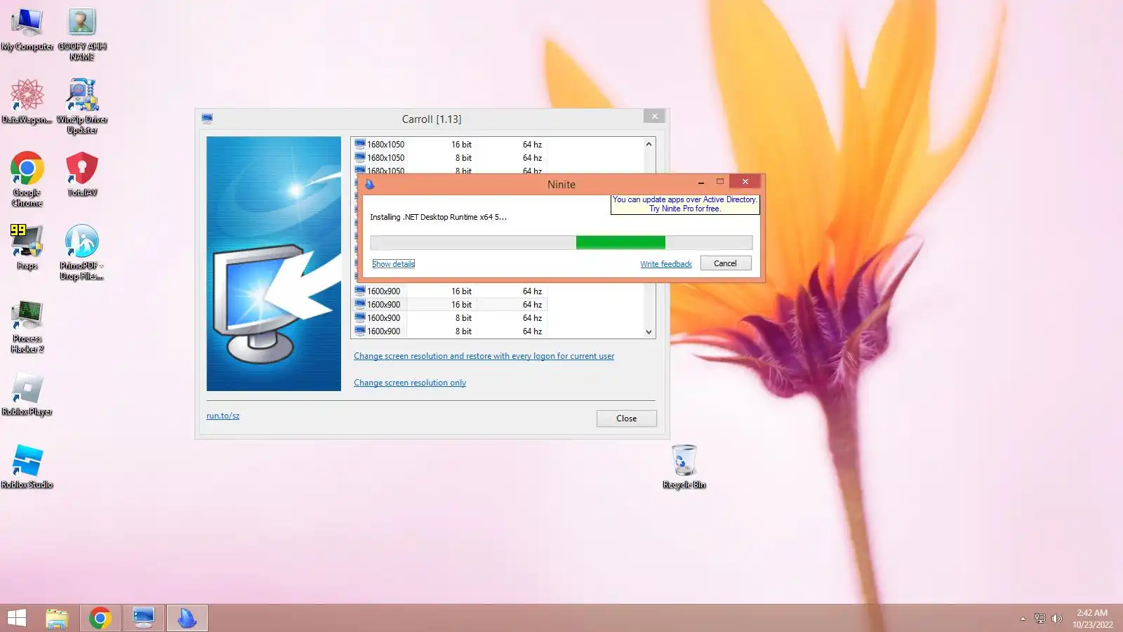Screen dimensions: 1123x632
Task: Click the Ninite title bar icon
Action: coord(370,184)
